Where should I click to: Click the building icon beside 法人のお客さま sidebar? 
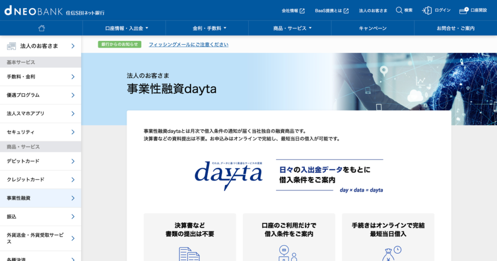click(x=12, y=46)
